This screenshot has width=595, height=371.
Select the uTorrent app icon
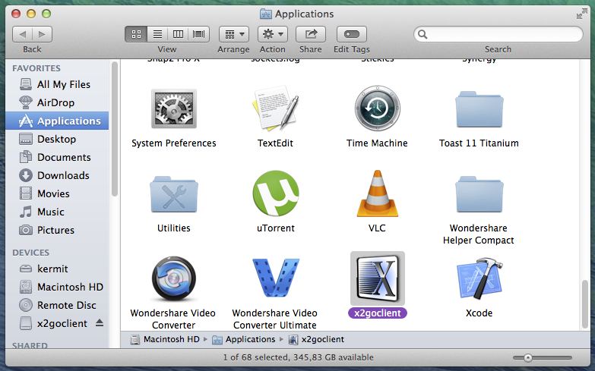(275, 194)
